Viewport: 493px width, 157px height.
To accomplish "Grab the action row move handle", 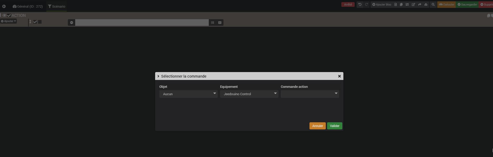I will 30,22.
